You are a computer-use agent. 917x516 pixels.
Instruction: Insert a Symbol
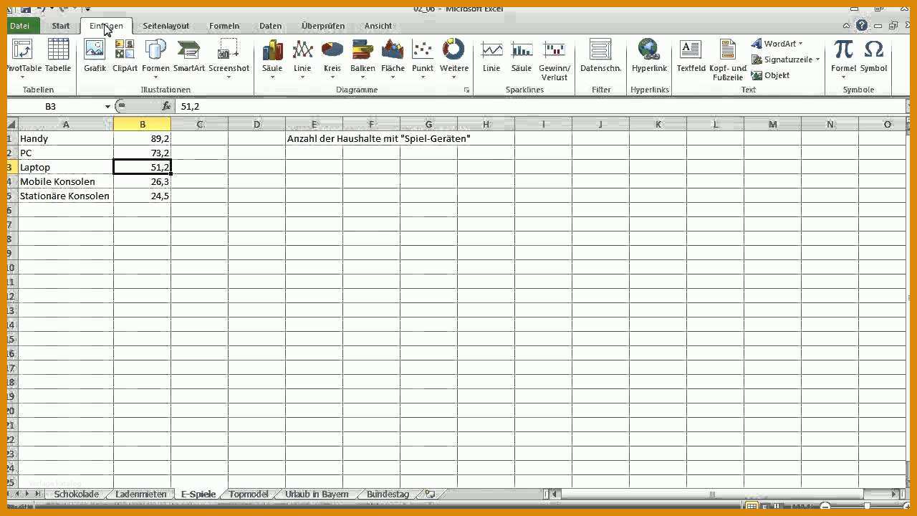point(873,56)
